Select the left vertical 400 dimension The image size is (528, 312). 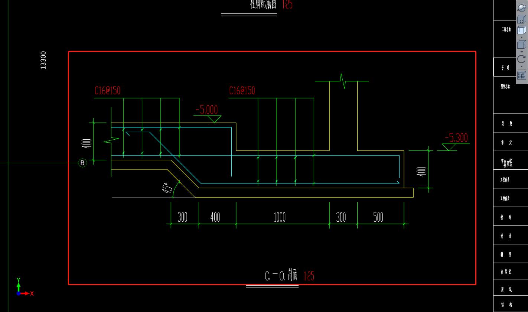87,144
